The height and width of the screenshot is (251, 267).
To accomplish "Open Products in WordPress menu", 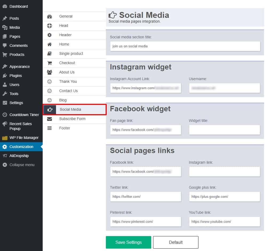I will point(21,55).
